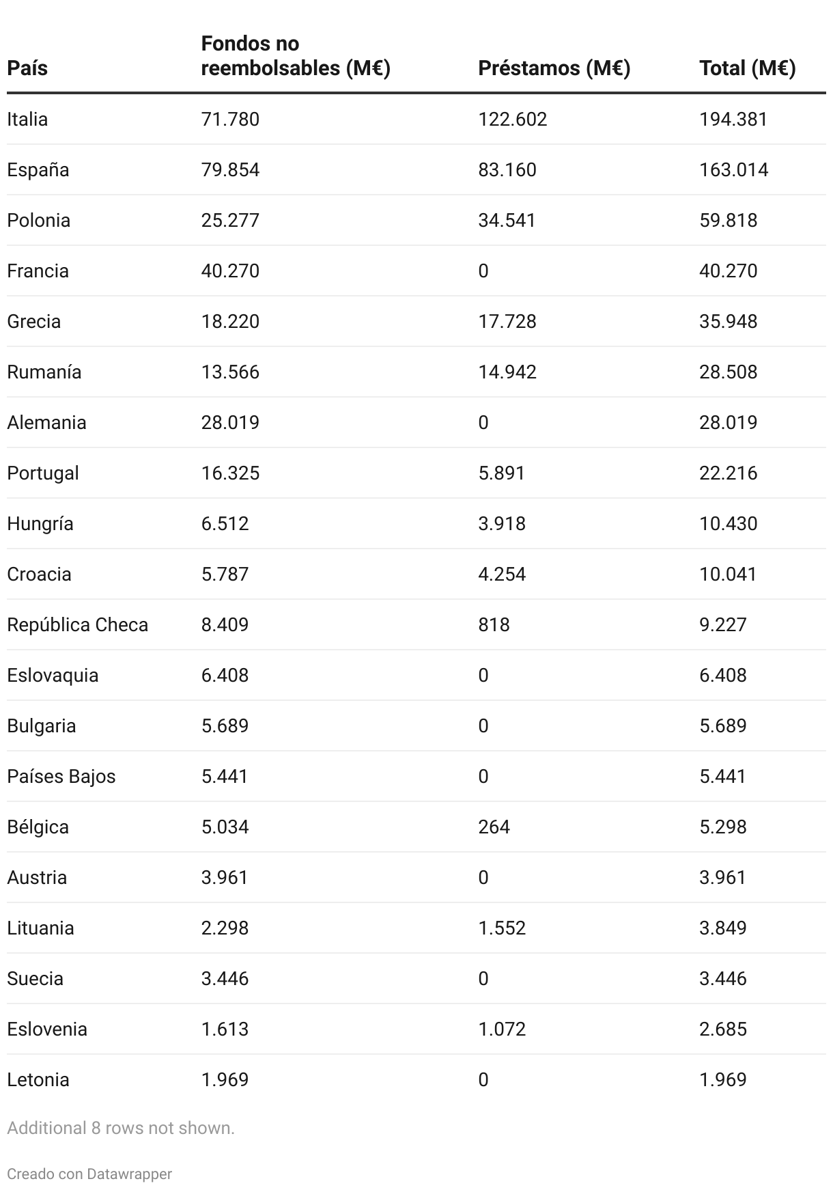Select the Alemania country cell

coord(46,423)
